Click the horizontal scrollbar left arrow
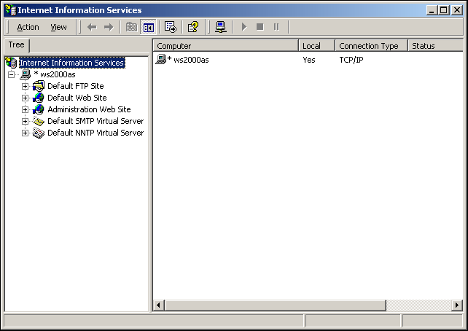The height and width of the screenshot is (331, 468). point(158,305)
